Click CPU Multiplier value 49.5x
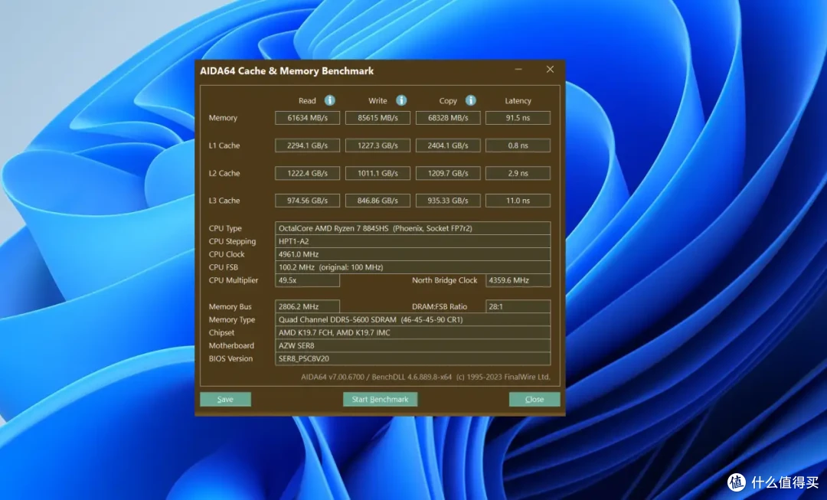827x500 pixels. click(308, 280)
